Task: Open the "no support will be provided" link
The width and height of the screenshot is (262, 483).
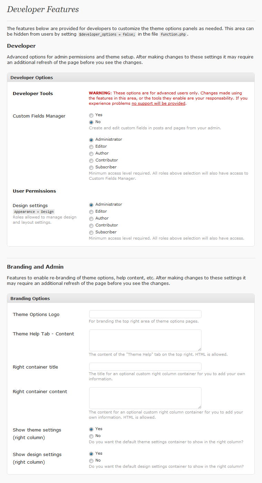Action: point(158,103)
